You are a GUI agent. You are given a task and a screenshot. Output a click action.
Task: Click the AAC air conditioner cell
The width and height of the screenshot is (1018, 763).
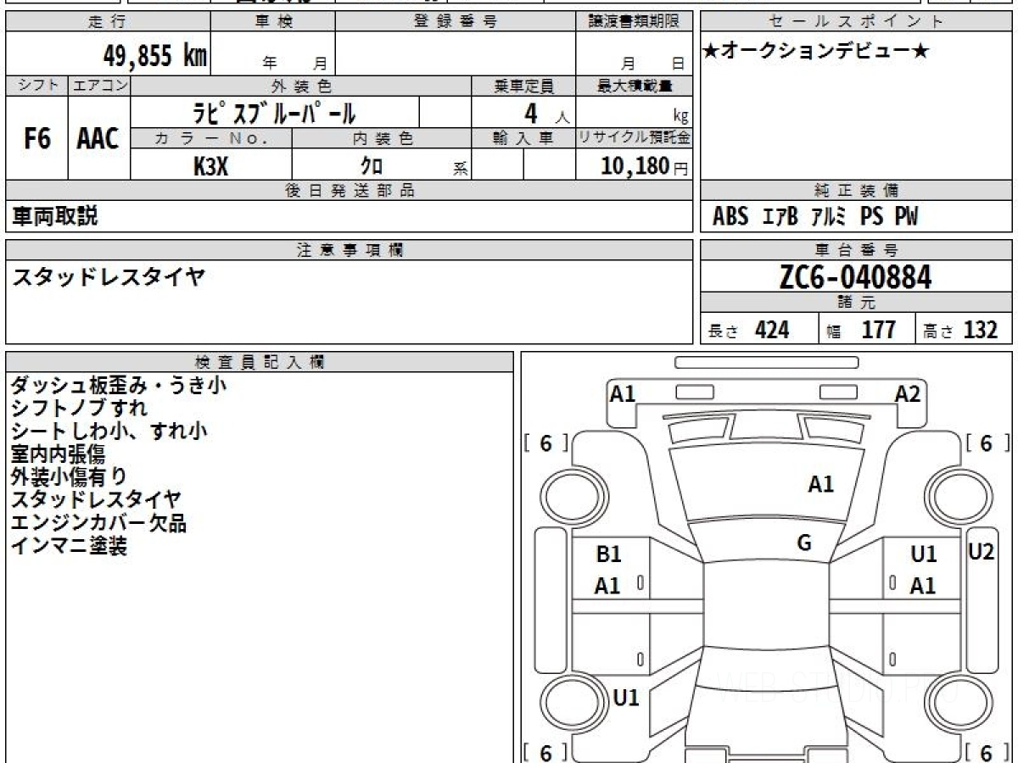[x=98, y=139]
